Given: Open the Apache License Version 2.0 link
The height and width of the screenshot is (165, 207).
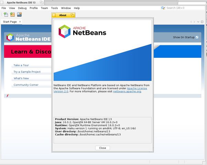Looking at the screenshot, I should (x=137, y=88).
